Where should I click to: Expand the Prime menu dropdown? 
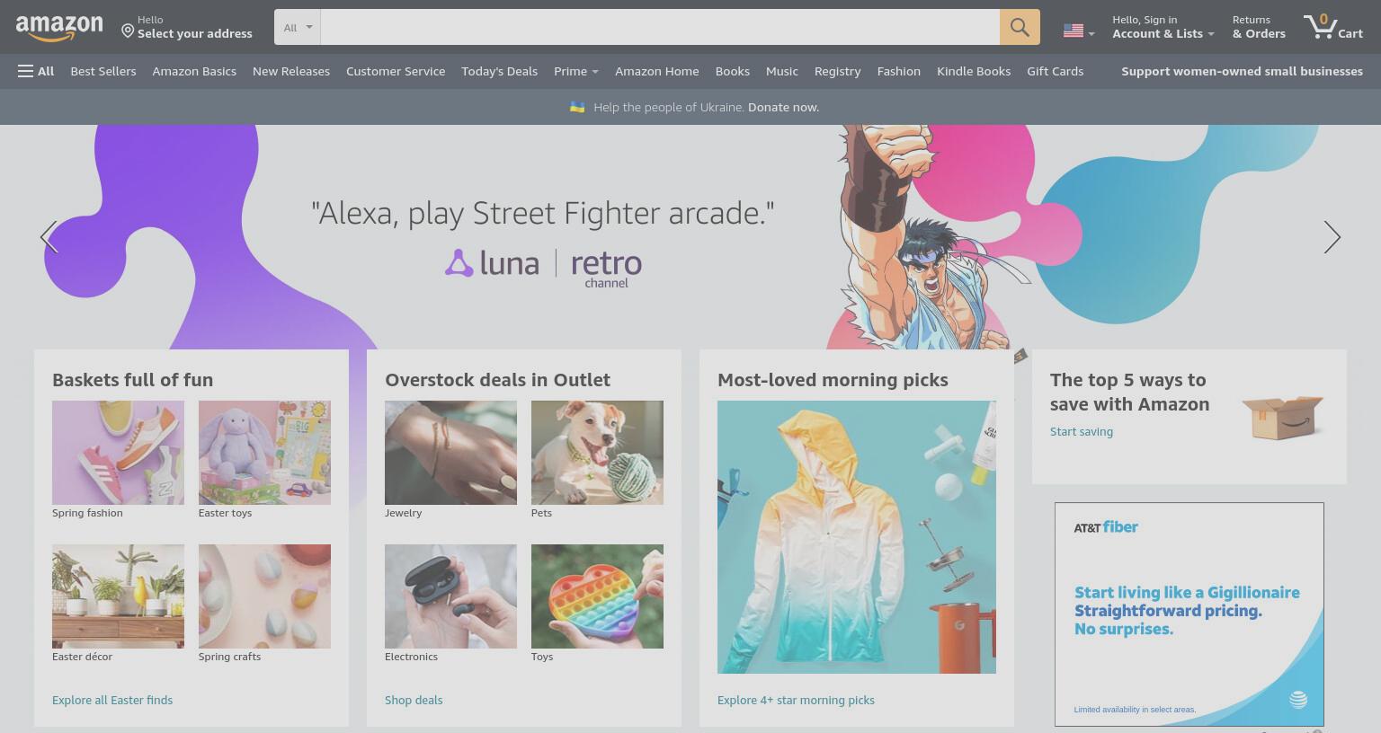(575, 71)
